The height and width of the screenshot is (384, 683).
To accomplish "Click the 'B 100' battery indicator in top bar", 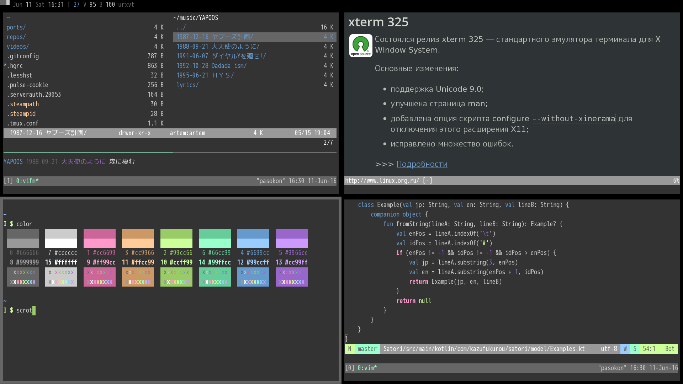I will pos(107,5).
